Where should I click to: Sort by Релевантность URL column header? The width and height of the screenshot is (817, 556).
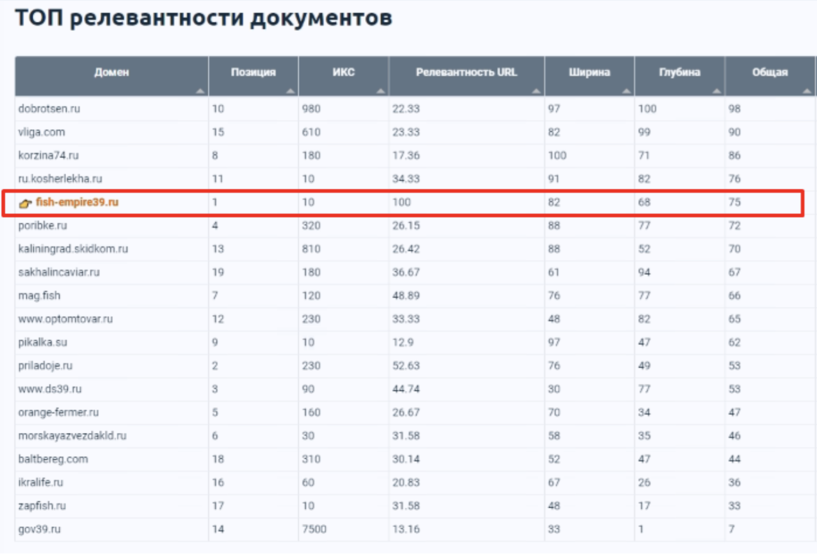point(467,76)
